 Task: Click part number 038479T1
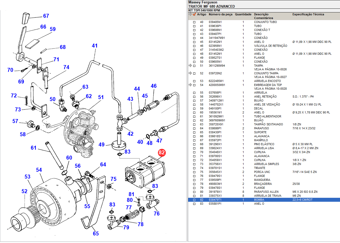(215, 200)
